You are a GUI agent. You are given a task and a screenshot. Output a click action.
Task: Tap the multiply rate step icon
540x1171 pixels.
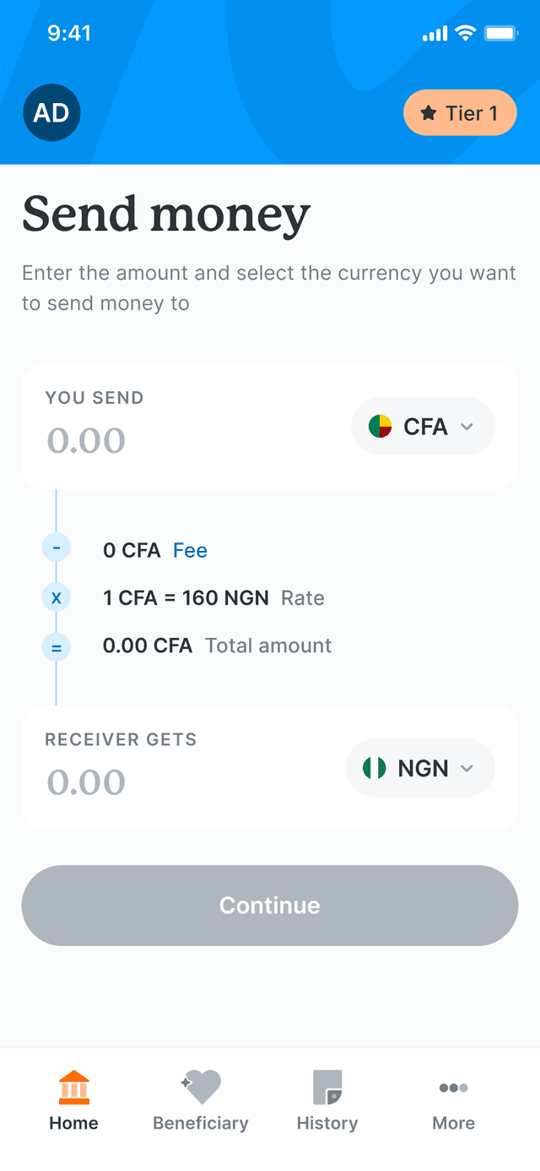point(57,598)
